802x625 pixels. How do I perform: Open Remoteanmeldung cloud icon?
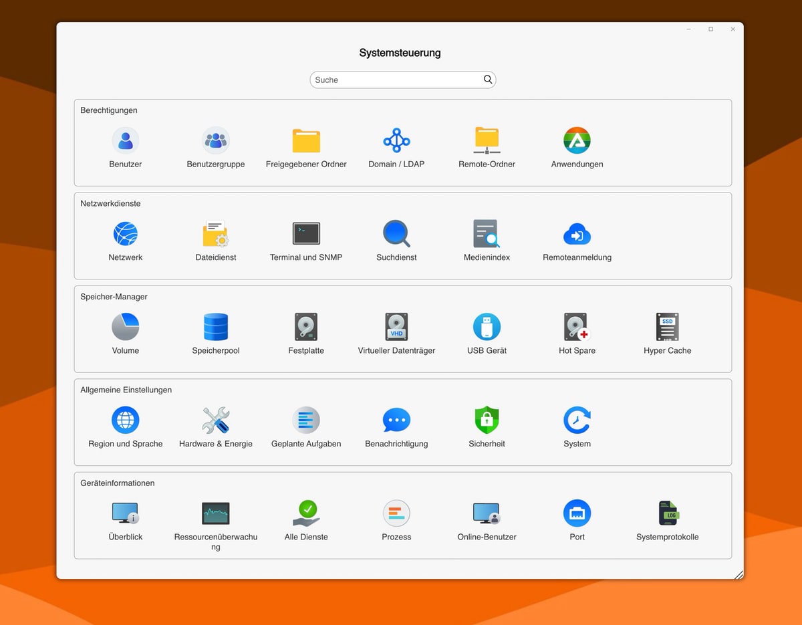(x=577, y=234)
